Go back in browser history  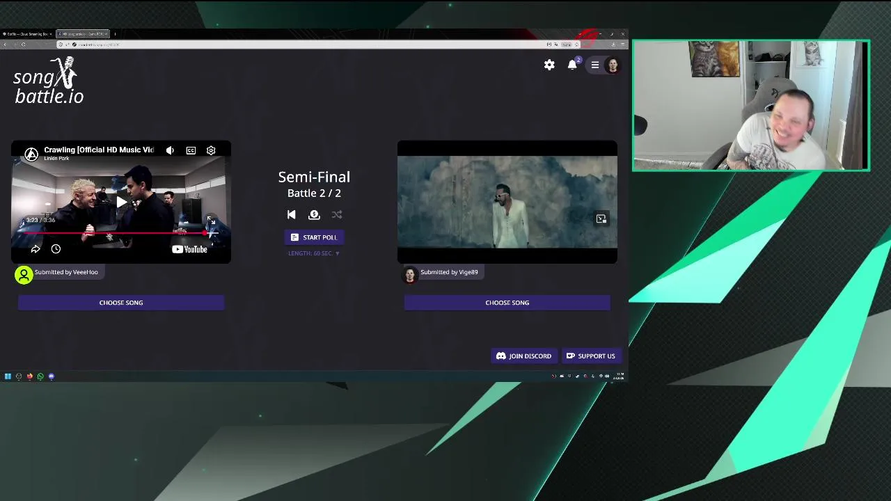click(5, 45)
